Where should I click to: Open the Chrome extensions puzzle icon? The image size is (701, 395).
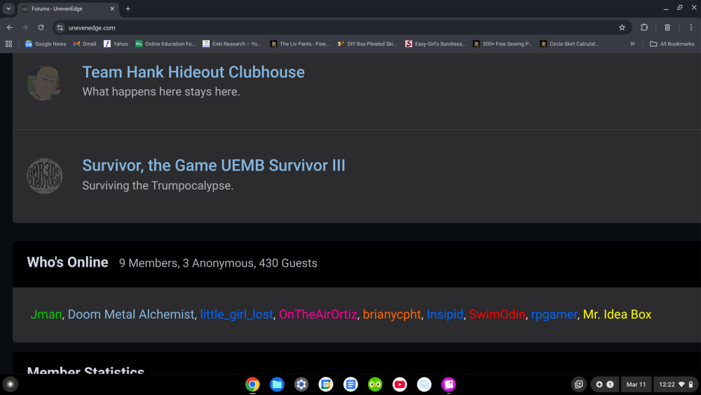click(x=644, y=27)
